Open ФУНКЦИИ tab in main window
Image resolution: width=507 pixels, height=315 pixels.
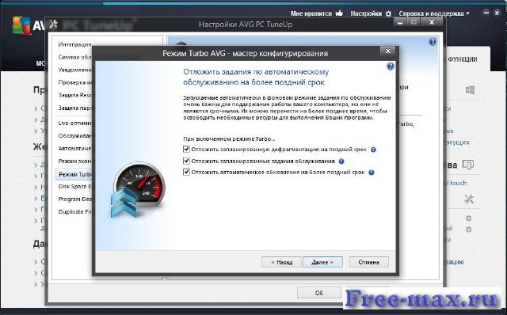463,59
